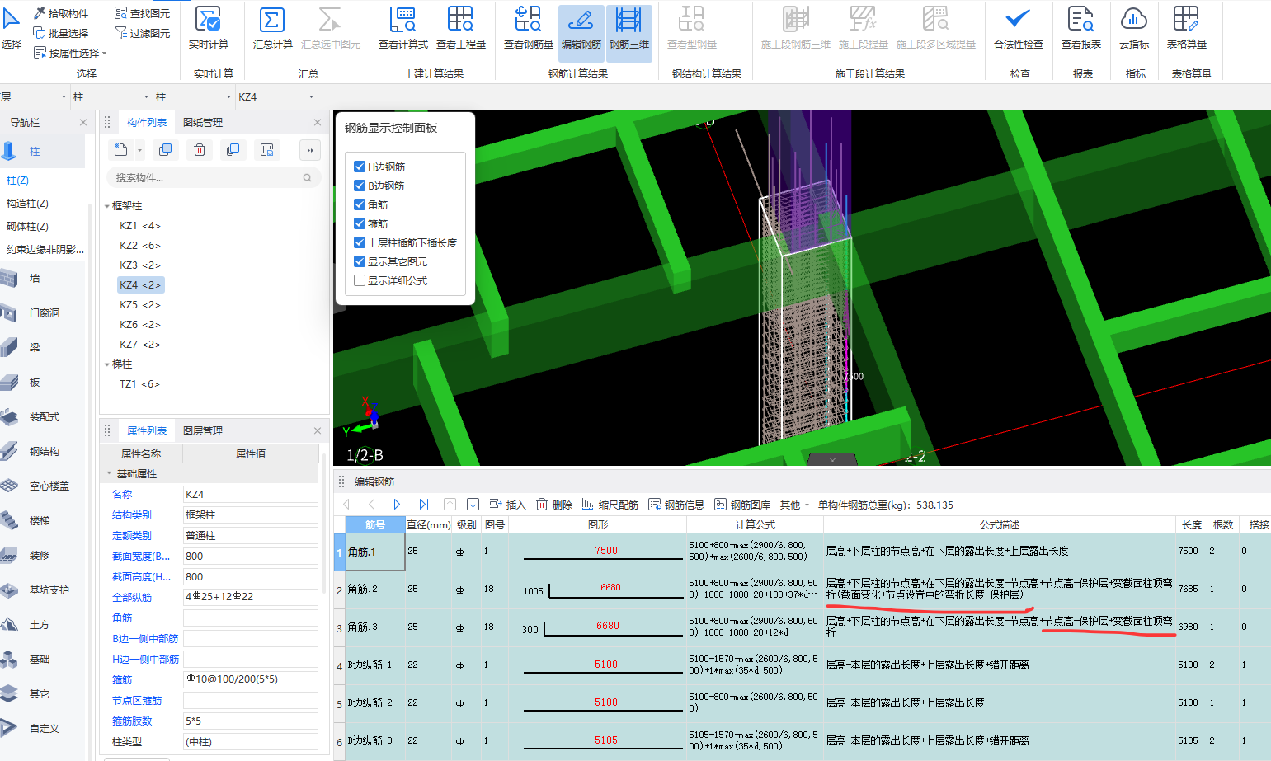Viewport: 1271px width, 761px height.
Task: Click the inter-layer copy icon in 构件列表
Action: [233, 150]
